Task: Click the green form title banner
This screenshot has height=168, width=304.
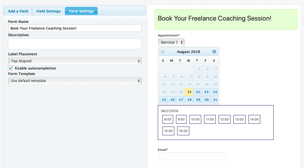Action: point(226,20)
